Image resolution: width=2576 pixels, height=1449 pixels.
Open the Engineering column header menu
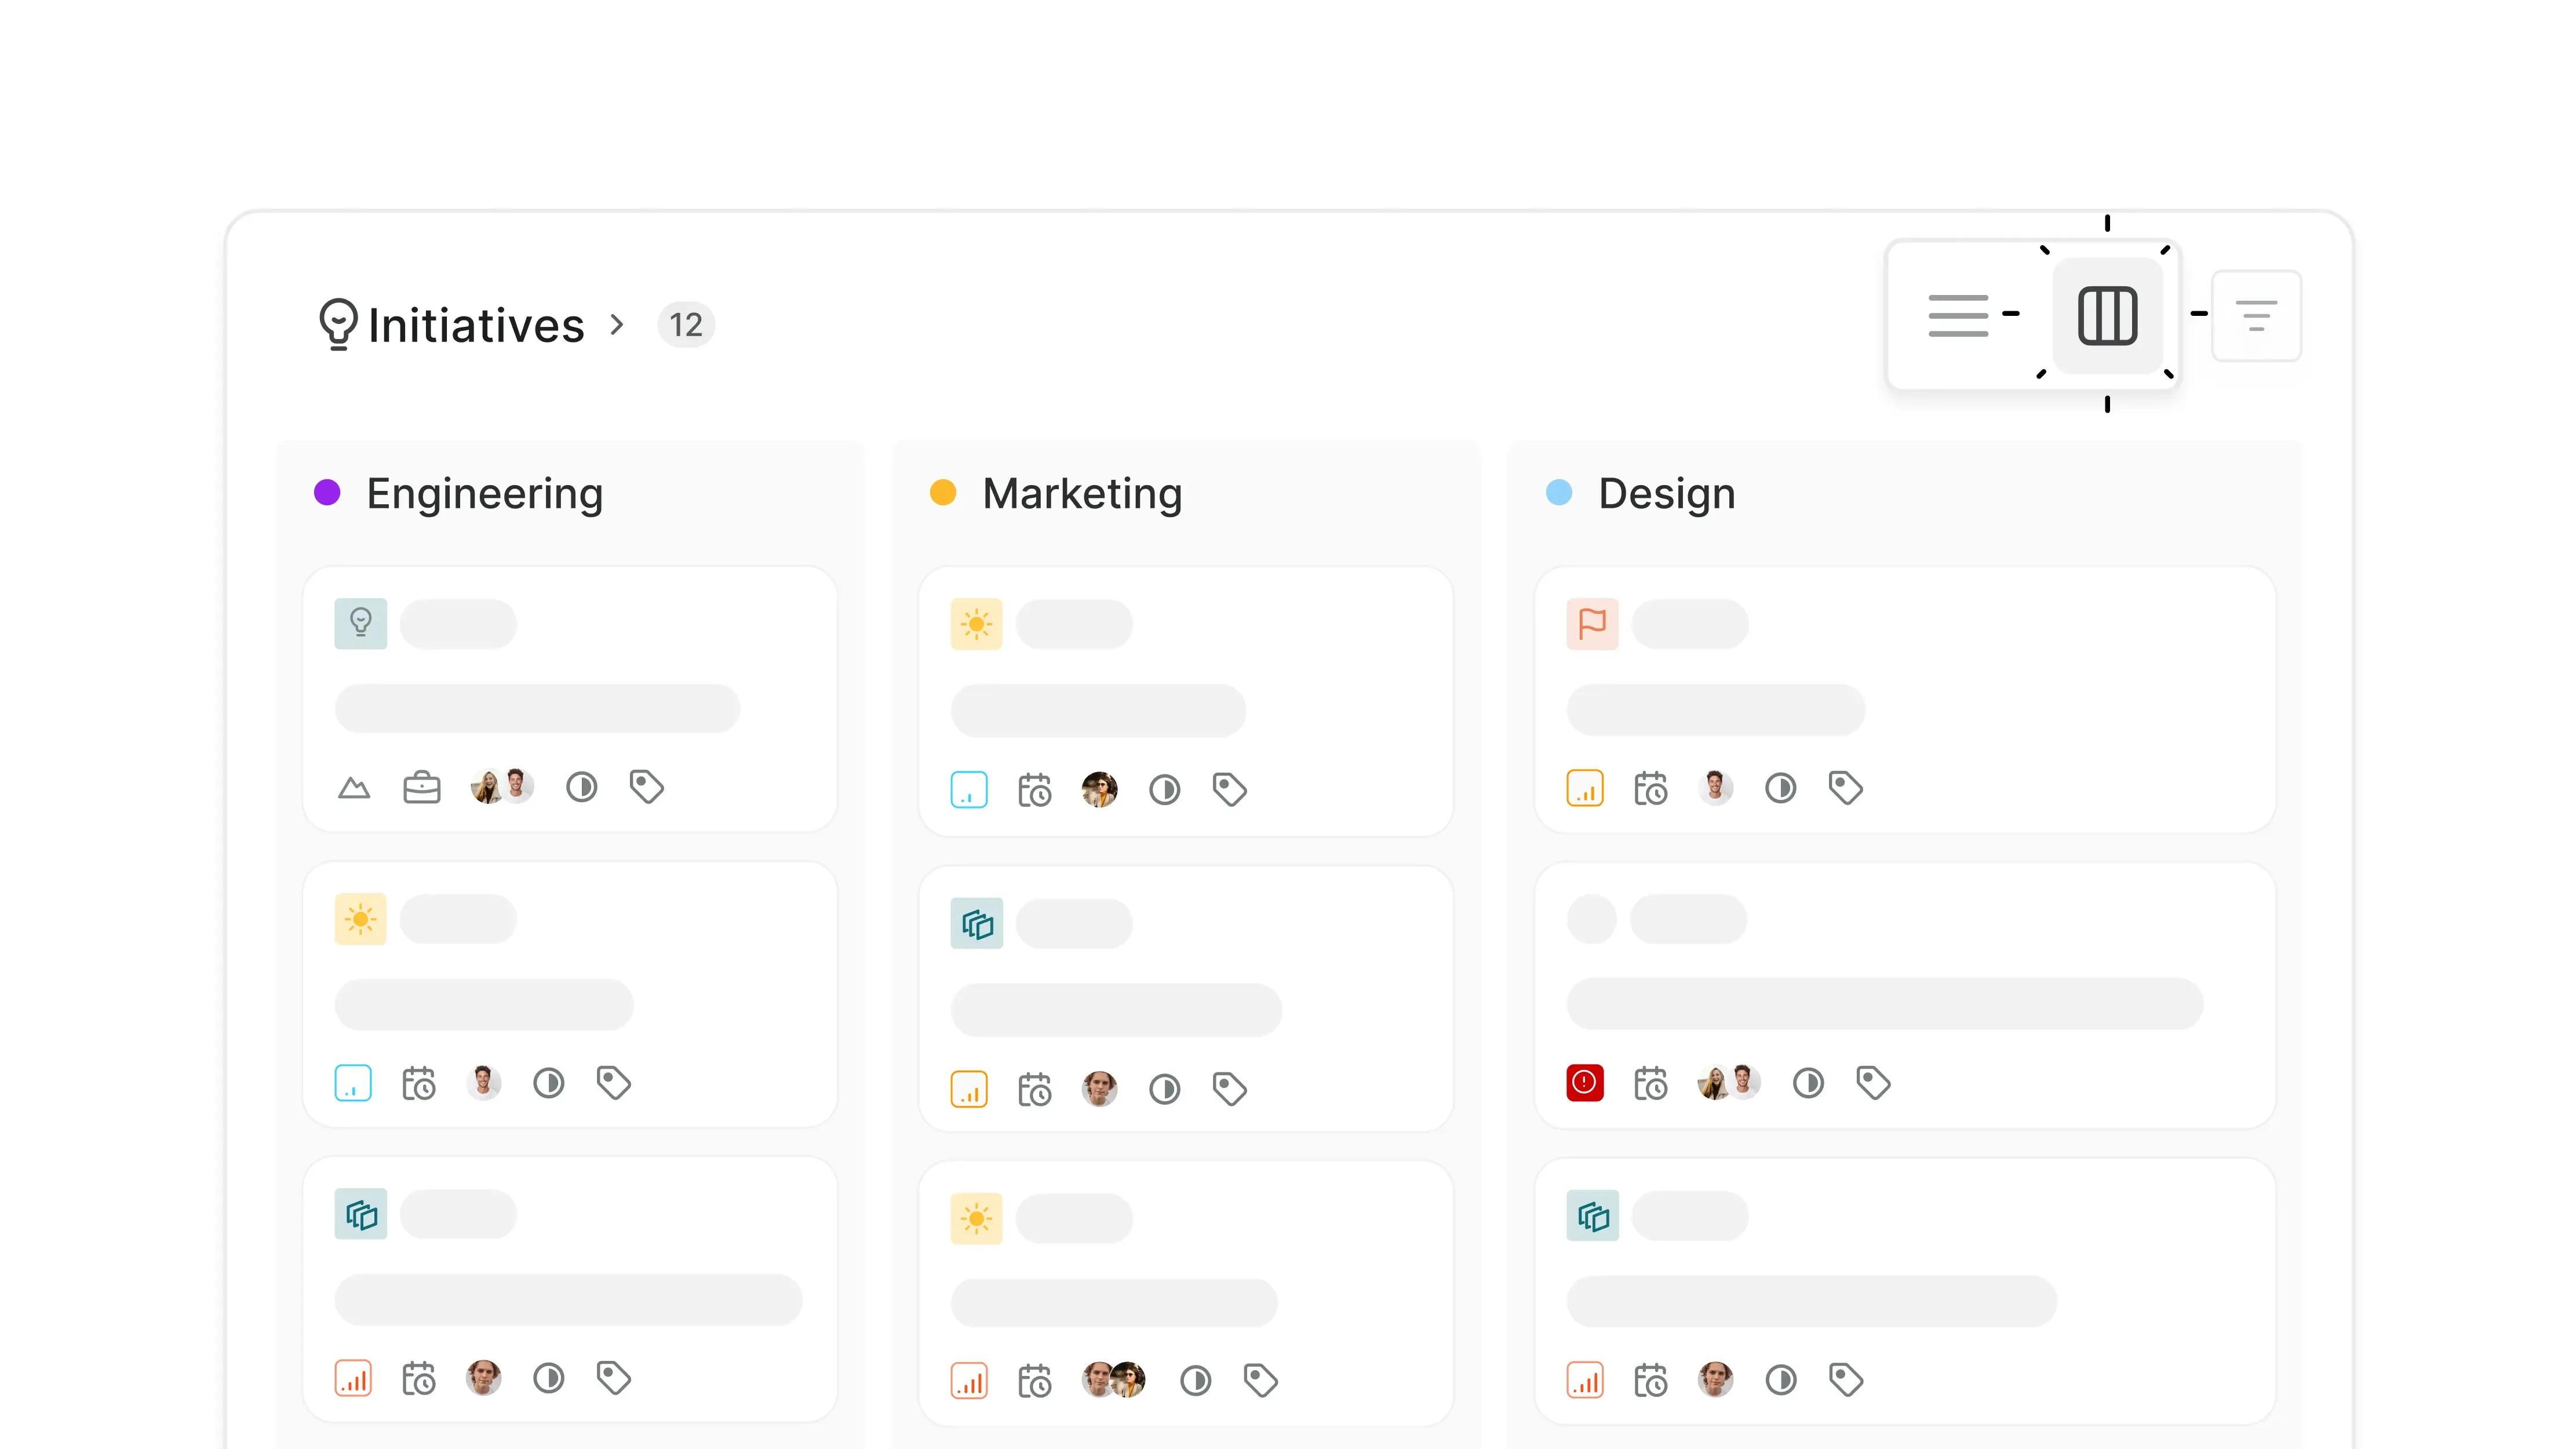(x=484, y=493)
